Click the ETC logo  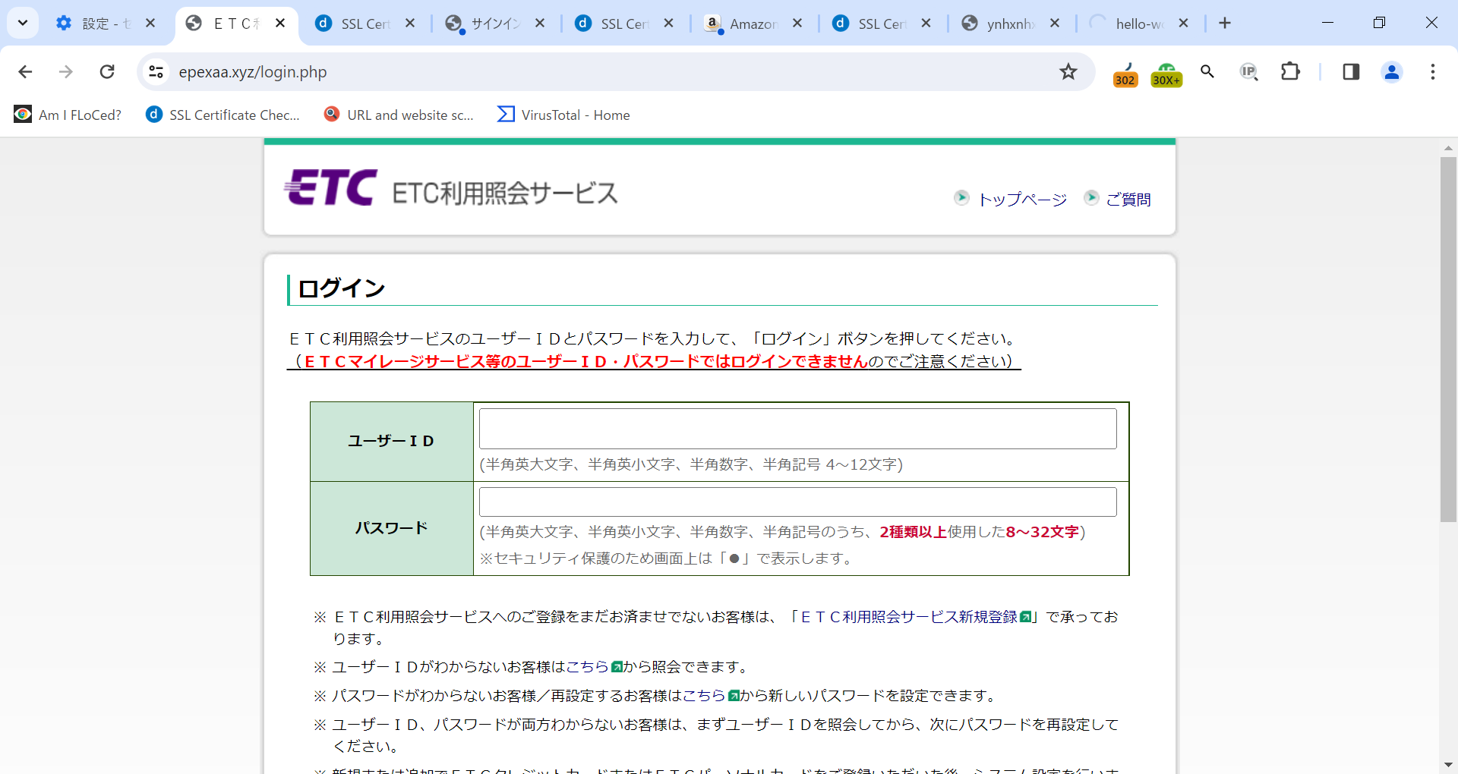click(x=330, y=187)
